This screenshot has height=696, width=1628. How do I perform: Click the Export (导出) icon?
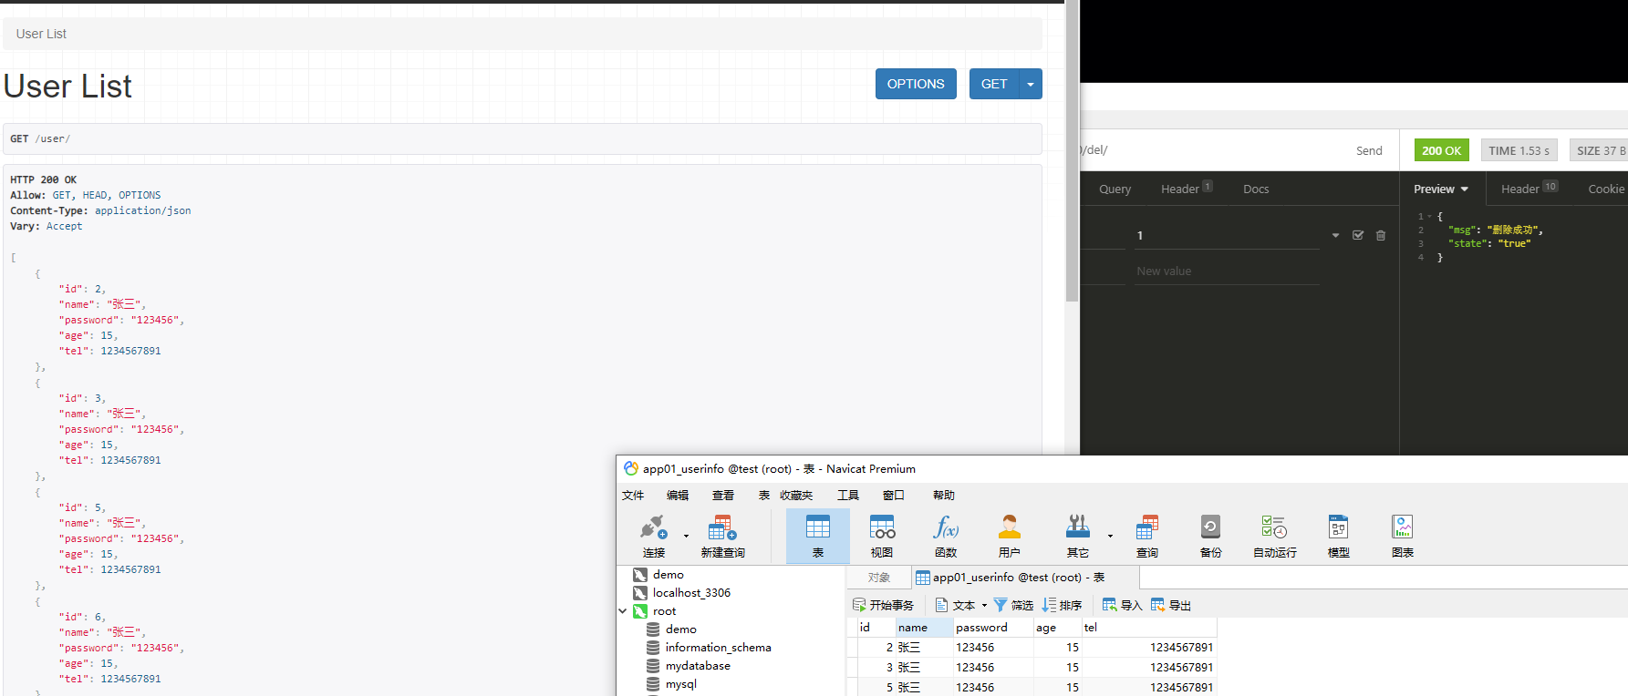point(1157,605)
